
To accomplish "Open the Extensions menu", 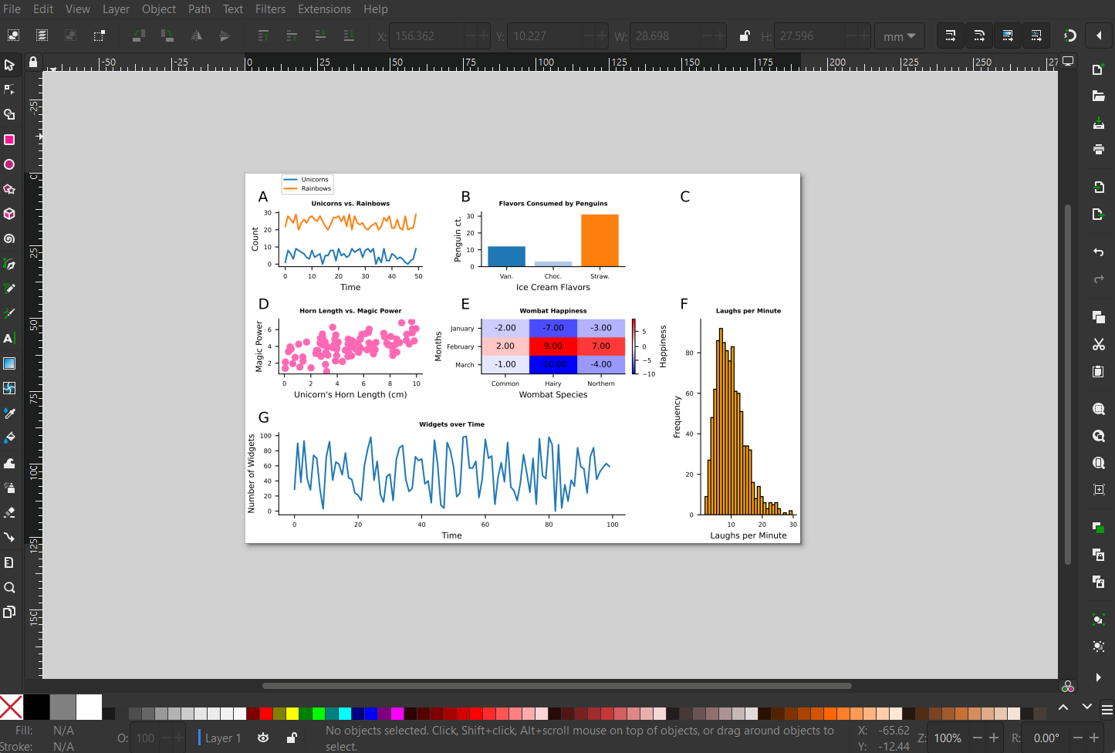I will tap(324, 8).
